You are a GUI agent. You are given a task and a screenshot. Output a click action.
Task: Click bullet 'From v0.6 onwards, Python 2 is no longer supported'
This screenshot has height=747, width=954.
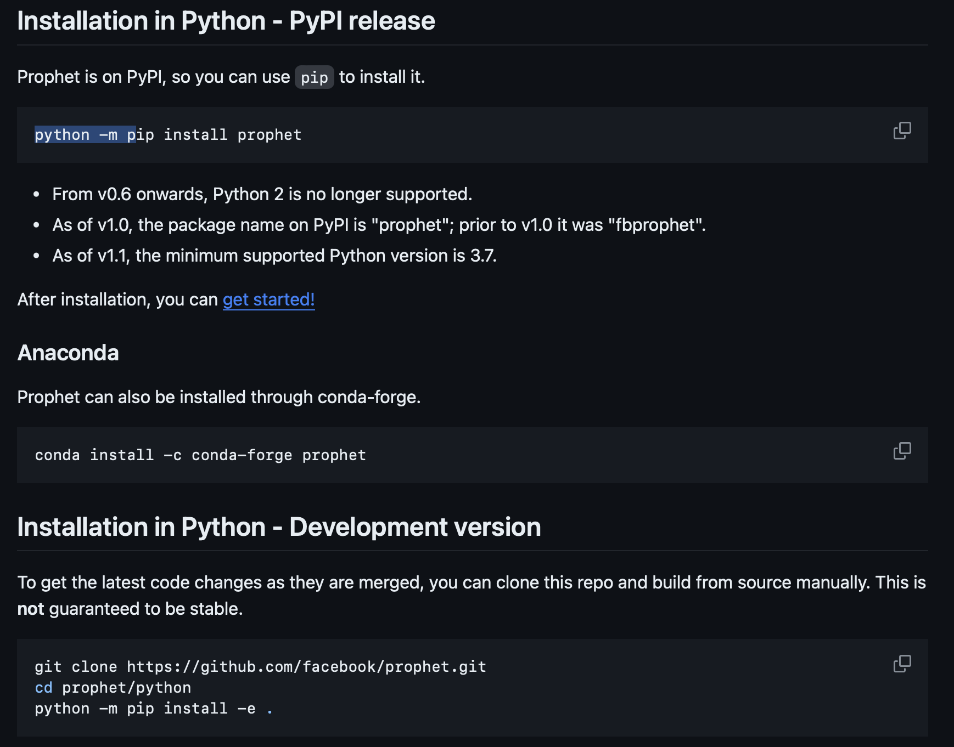[x=262, y=194]
